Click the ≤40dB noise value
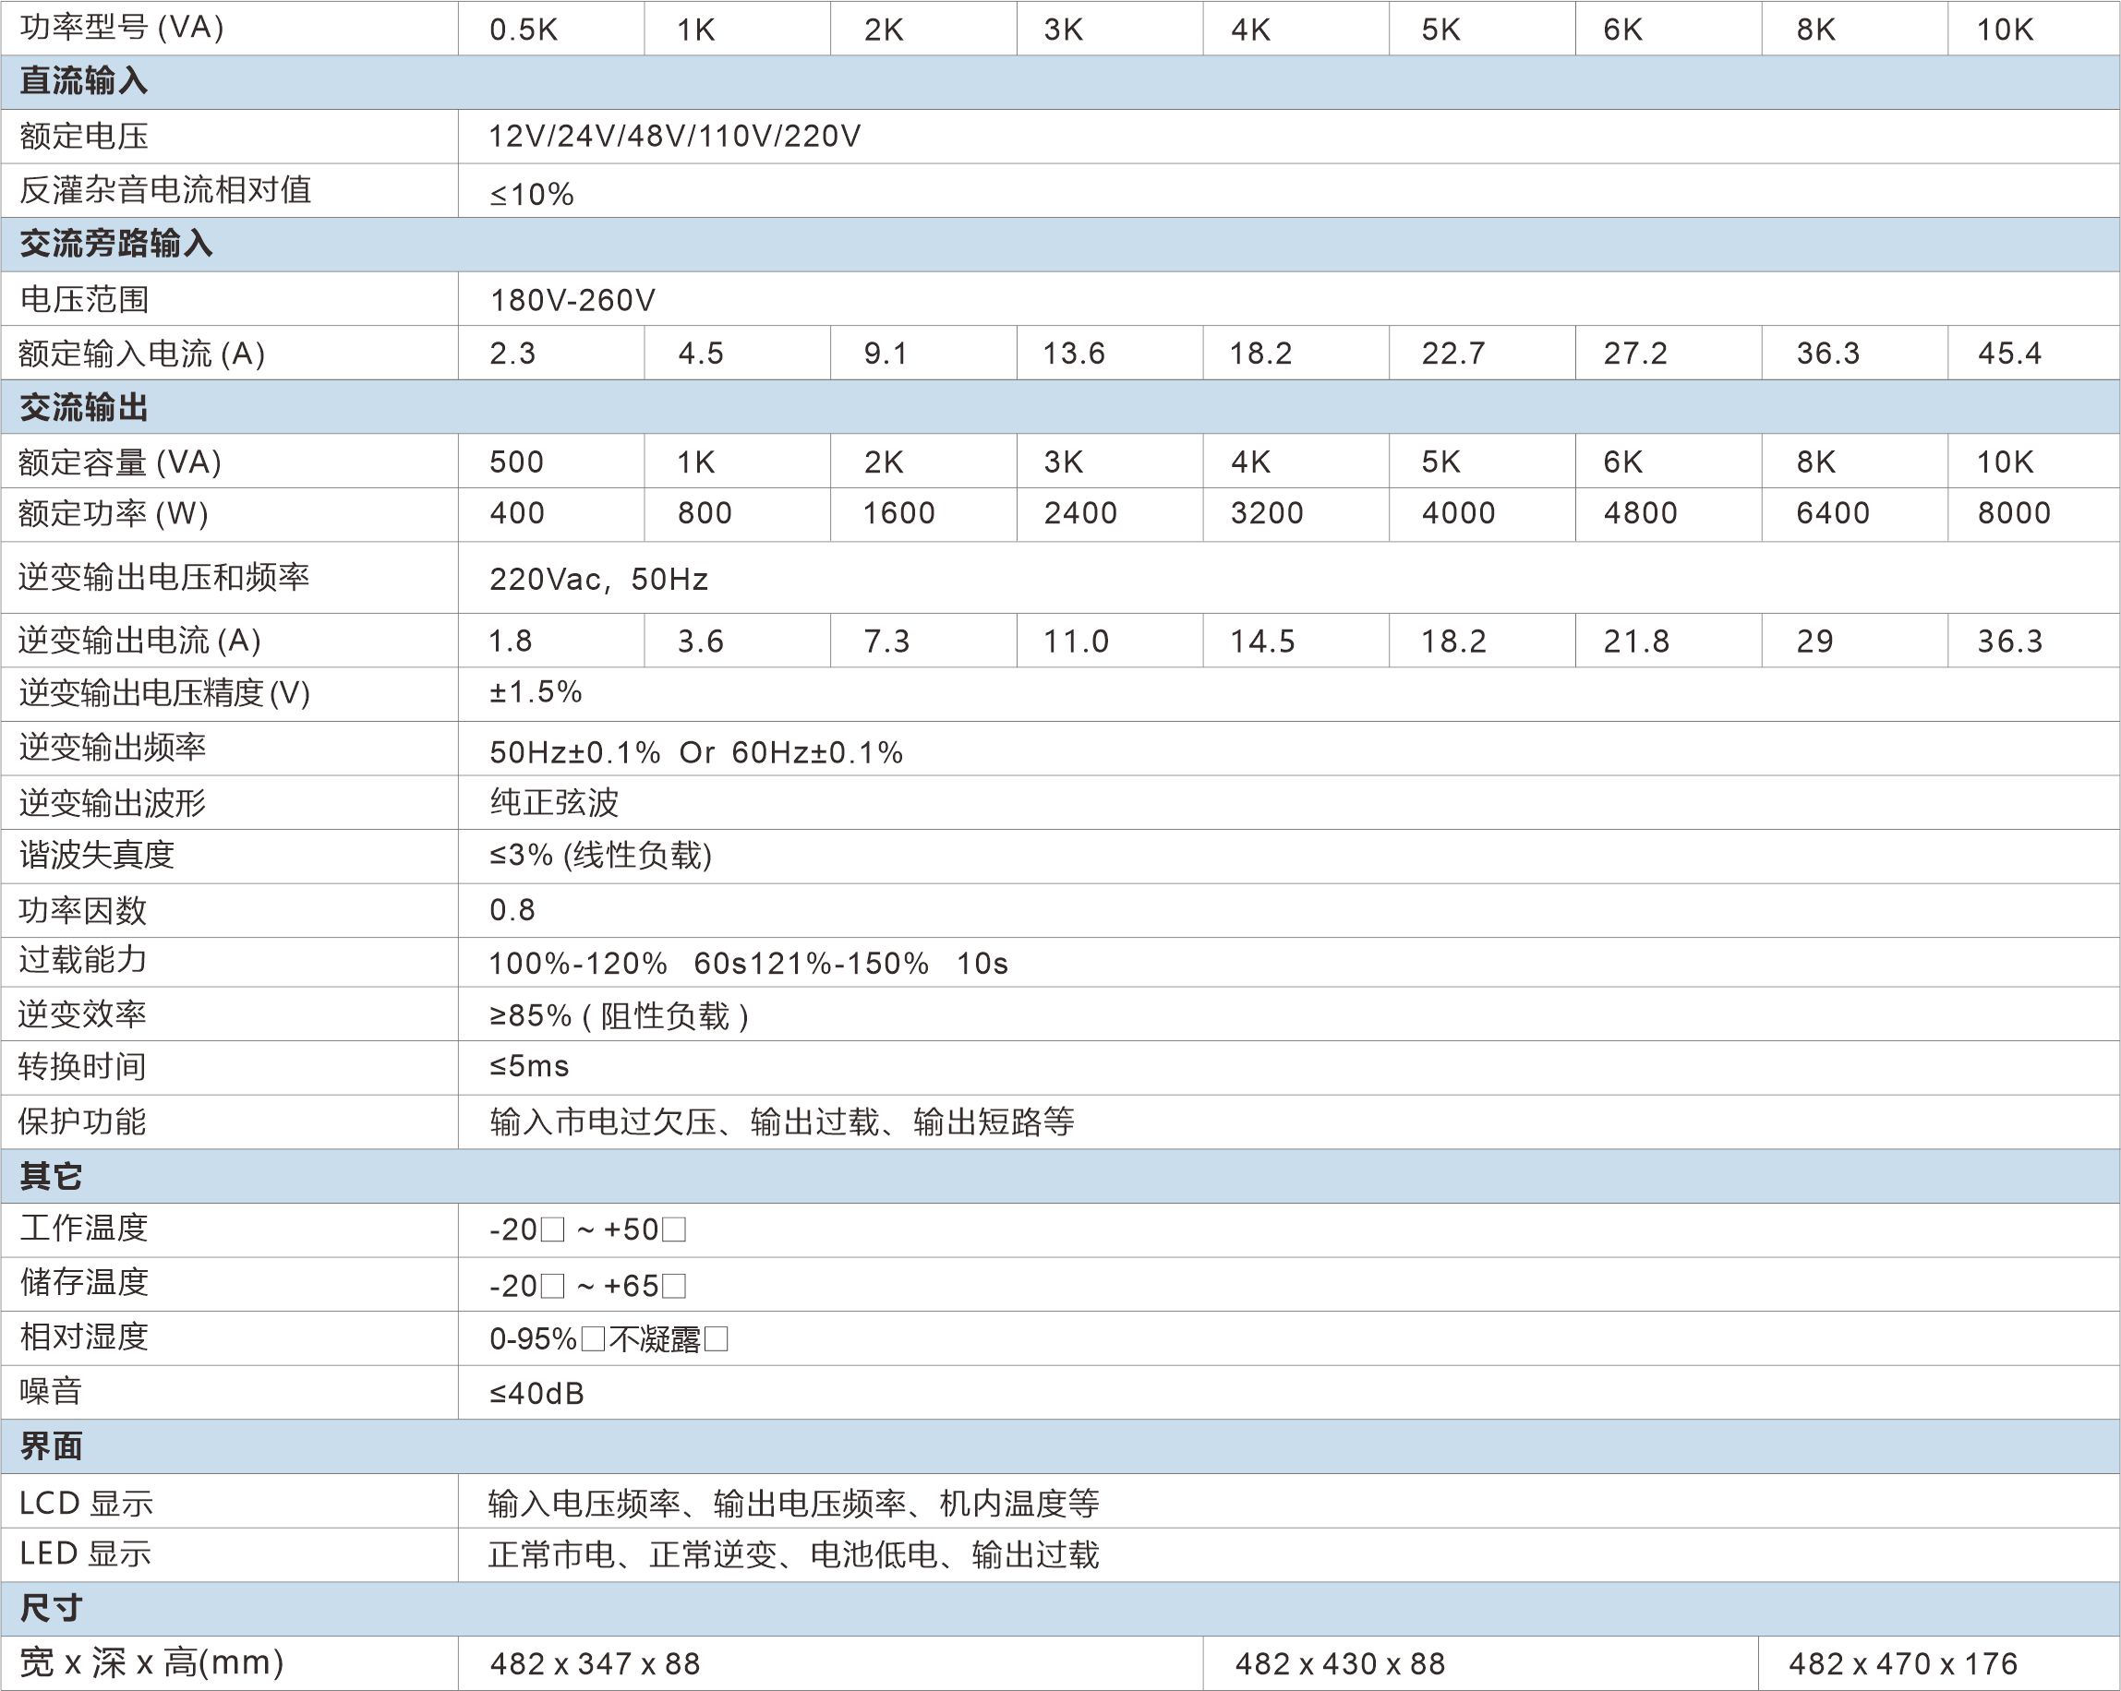Image resolution: width=2121 pixels, height=1691 pixels. 537,1393
